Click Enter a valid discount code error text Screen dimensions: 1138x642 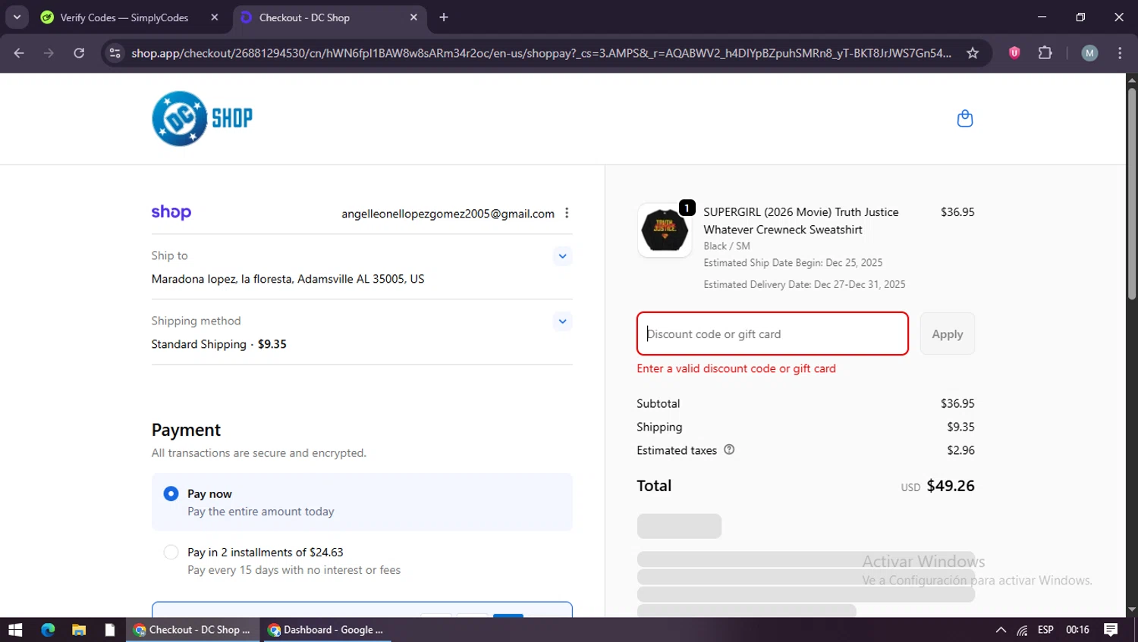pyautogui.click(x=736, y=368)
